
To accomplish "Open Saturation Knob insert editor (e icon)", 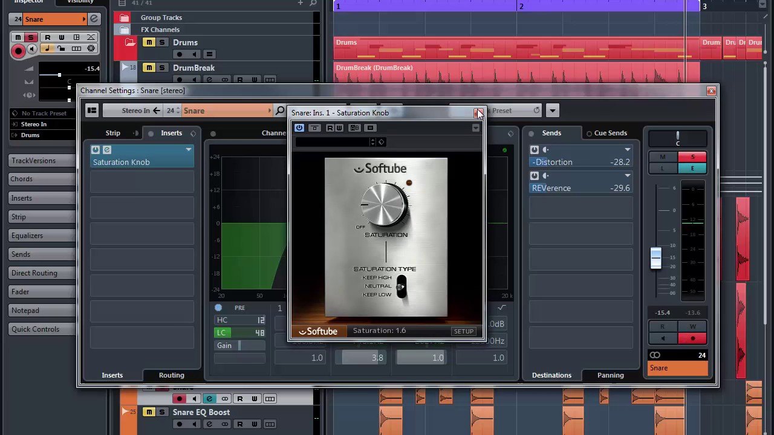I will click(x=107, y=150).
